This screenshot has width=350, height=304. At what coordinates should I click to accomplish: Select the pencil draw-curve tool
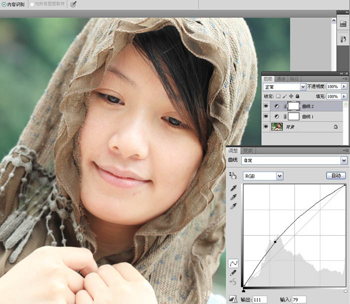pos(233,273)
